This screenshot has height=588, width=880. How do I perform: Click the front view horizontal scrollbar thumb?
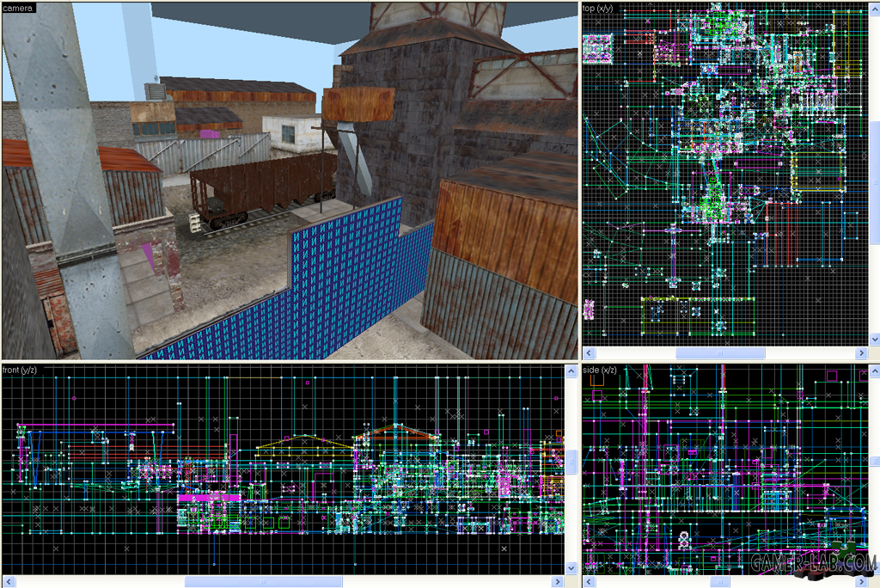(263, 582)
